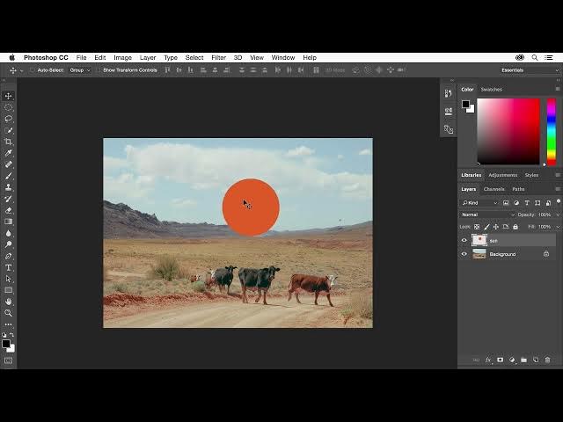Screen dimensions: 563x422
Task: Open the Normal blend mode dropdown
Action: tap(486, 215)
